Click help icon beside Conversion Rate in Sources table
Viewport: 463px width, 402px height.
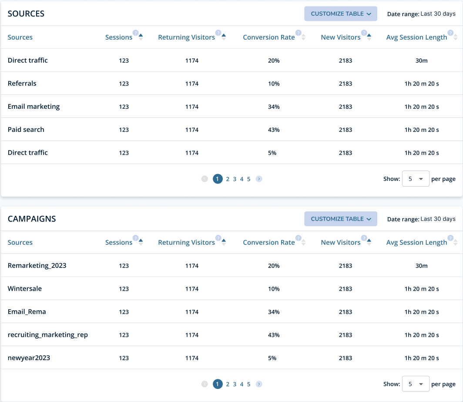point(298,33)
